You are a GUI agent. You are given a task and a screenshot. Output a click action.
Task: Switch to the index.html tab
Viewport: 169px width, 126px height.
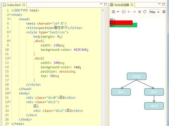(x=14, y=5)
